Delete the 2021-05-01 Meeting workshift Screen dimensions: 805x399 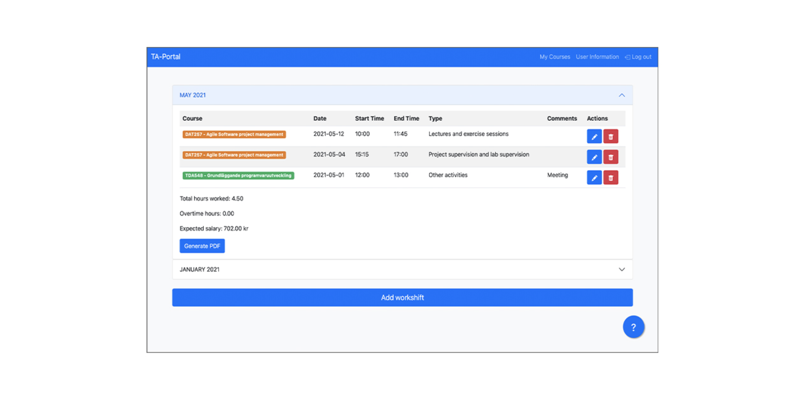click(x=610, y=177)
